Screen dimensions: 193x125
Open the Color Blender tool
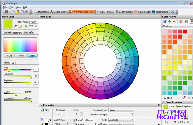click(143, 12)
